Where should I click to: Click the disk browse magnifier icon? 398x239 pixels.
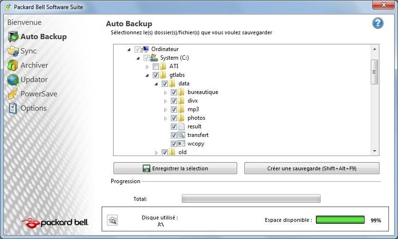pyautogui.click(x=113, y=220)
